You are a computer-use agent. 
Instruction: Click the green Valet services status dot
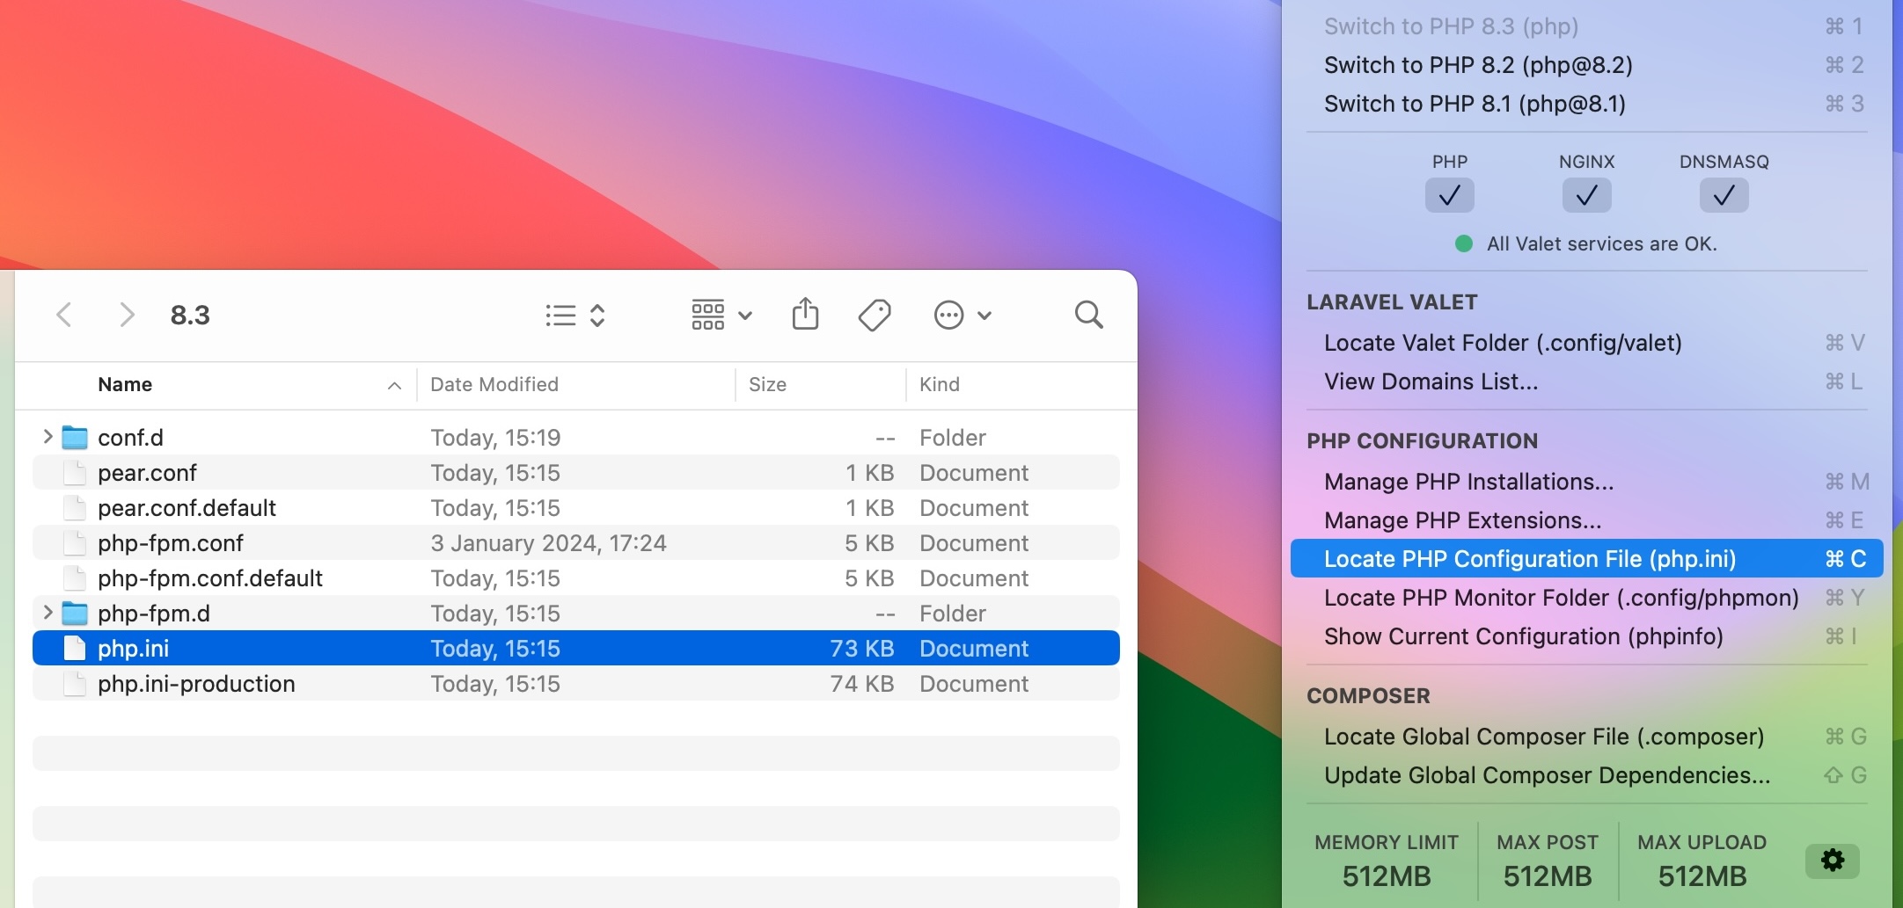click(1464, 243)
